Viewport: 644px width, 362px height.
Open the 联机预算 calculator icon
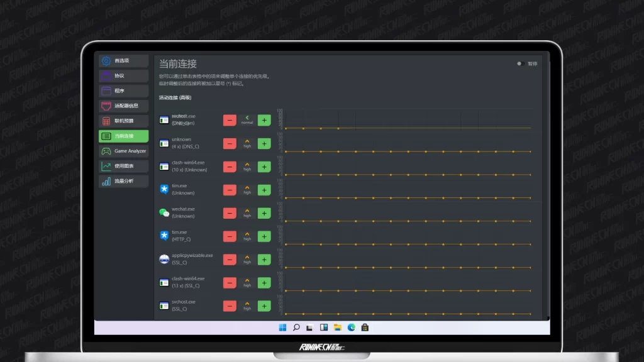[x=106, y=121]
